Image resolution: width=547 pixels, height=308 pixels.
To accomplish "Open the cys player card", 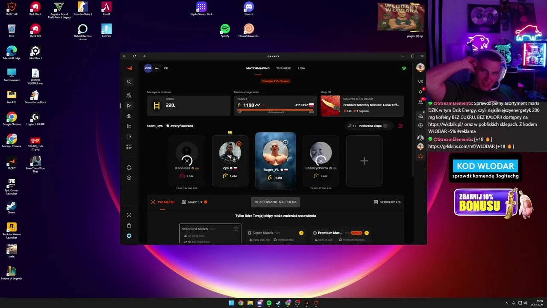I will pos(230,161).
